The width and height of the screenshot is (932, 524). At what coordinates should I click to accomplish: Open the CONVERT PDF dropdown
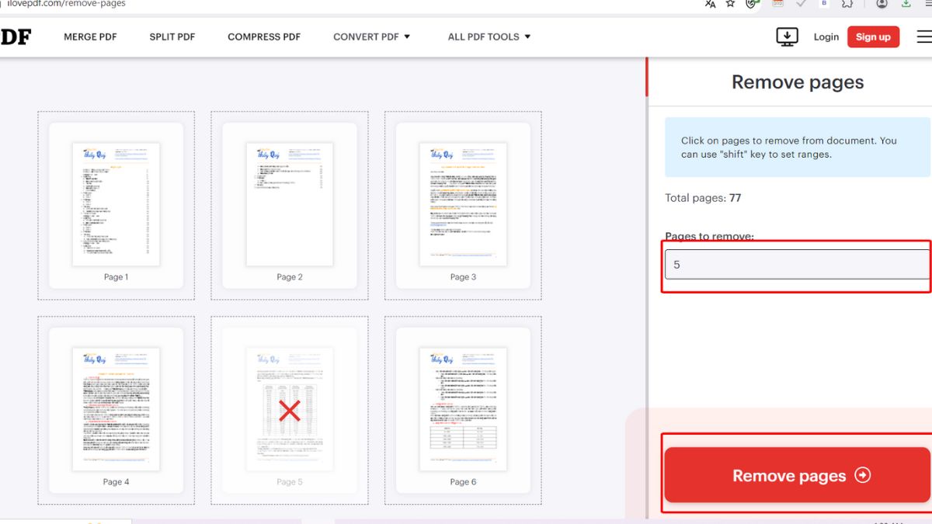pyautogui.click(x=371, y=36)
